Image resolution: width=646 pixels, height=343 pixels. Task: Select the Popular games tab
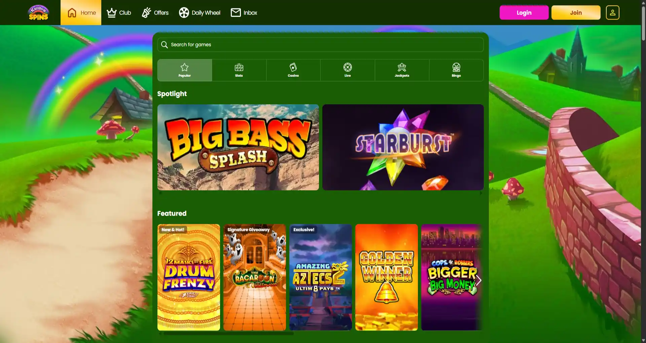click(184, 70)
